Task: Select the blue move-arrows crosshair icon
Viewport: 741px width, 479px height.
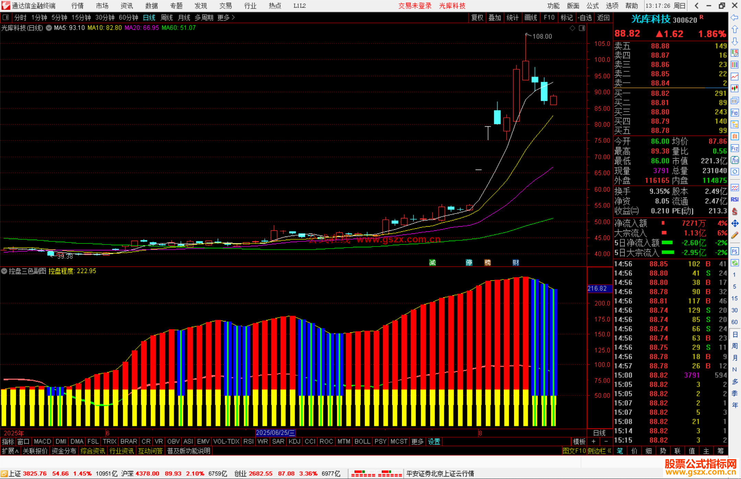Action: coord(734,224)
